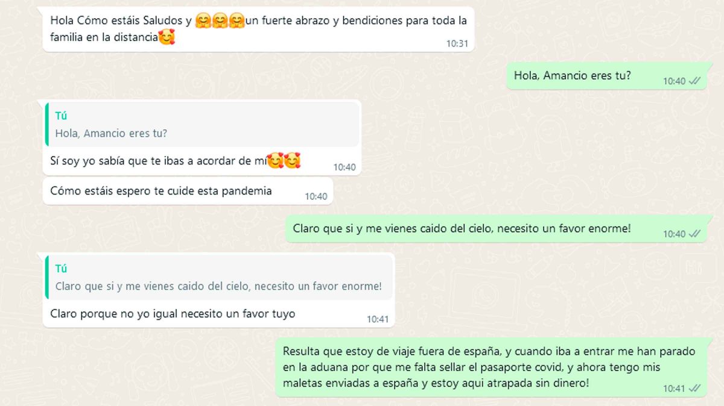
Task: Click message 'Sí soy yo sabía que te ibas'
Action: pyautogui.click(x=202, y=138)
